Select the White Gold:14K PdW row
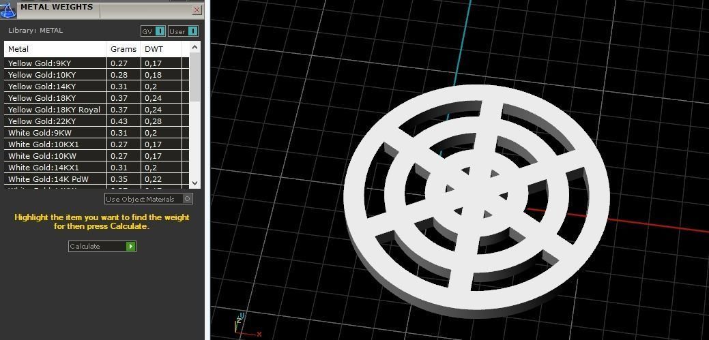The width and height of the screenshot is (709, 340). point(96,179)
